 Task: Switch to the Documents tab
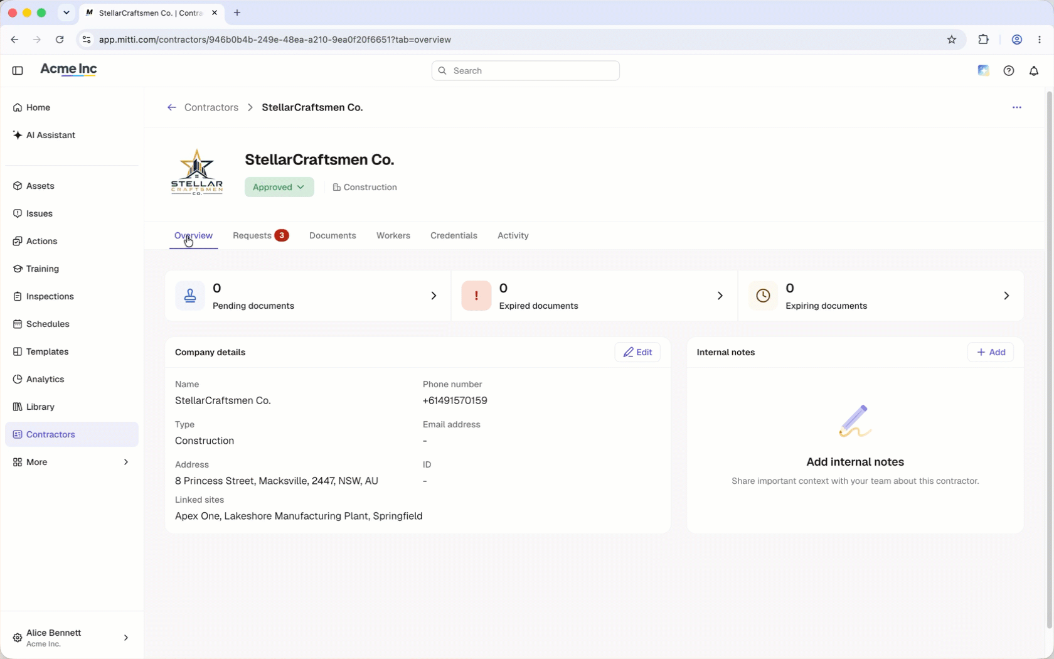pyautogui.click(x=333, y=235)
